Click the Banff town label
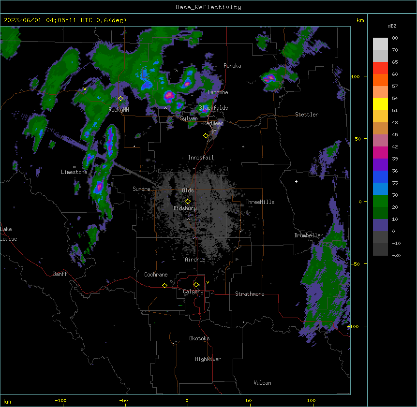This screenshot has height=407, width=417. pyautogui.click(x=60, y=274)
